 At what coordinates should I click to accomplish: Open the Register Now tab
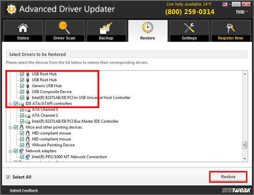coord(231,31)
